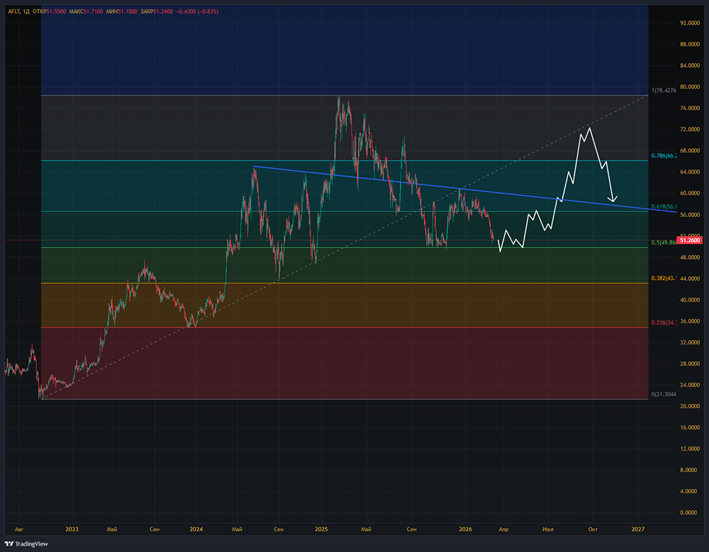Click the МИН 51.1000 low value
Screen dimensions: 709x552
(x=122, y=11)
